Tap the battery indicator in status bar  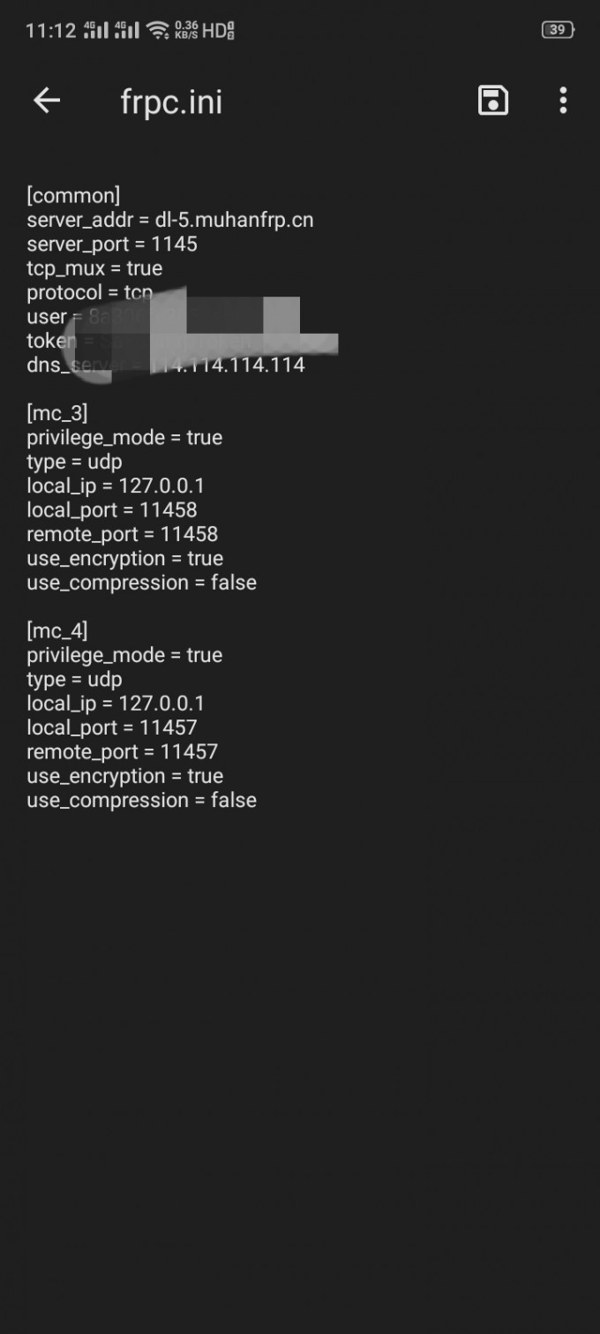tap(558, 30)
